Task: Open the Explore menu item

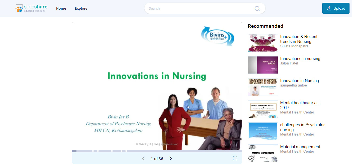Action: (x=81, y=9)
